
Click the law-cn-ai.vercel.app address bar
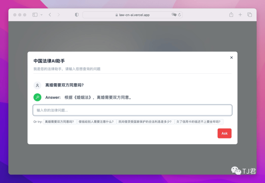(x=132, y=15)
